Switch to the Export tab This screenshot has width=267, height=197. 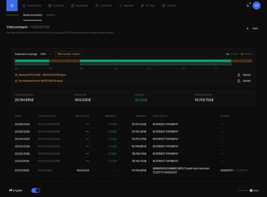(51, 15)
